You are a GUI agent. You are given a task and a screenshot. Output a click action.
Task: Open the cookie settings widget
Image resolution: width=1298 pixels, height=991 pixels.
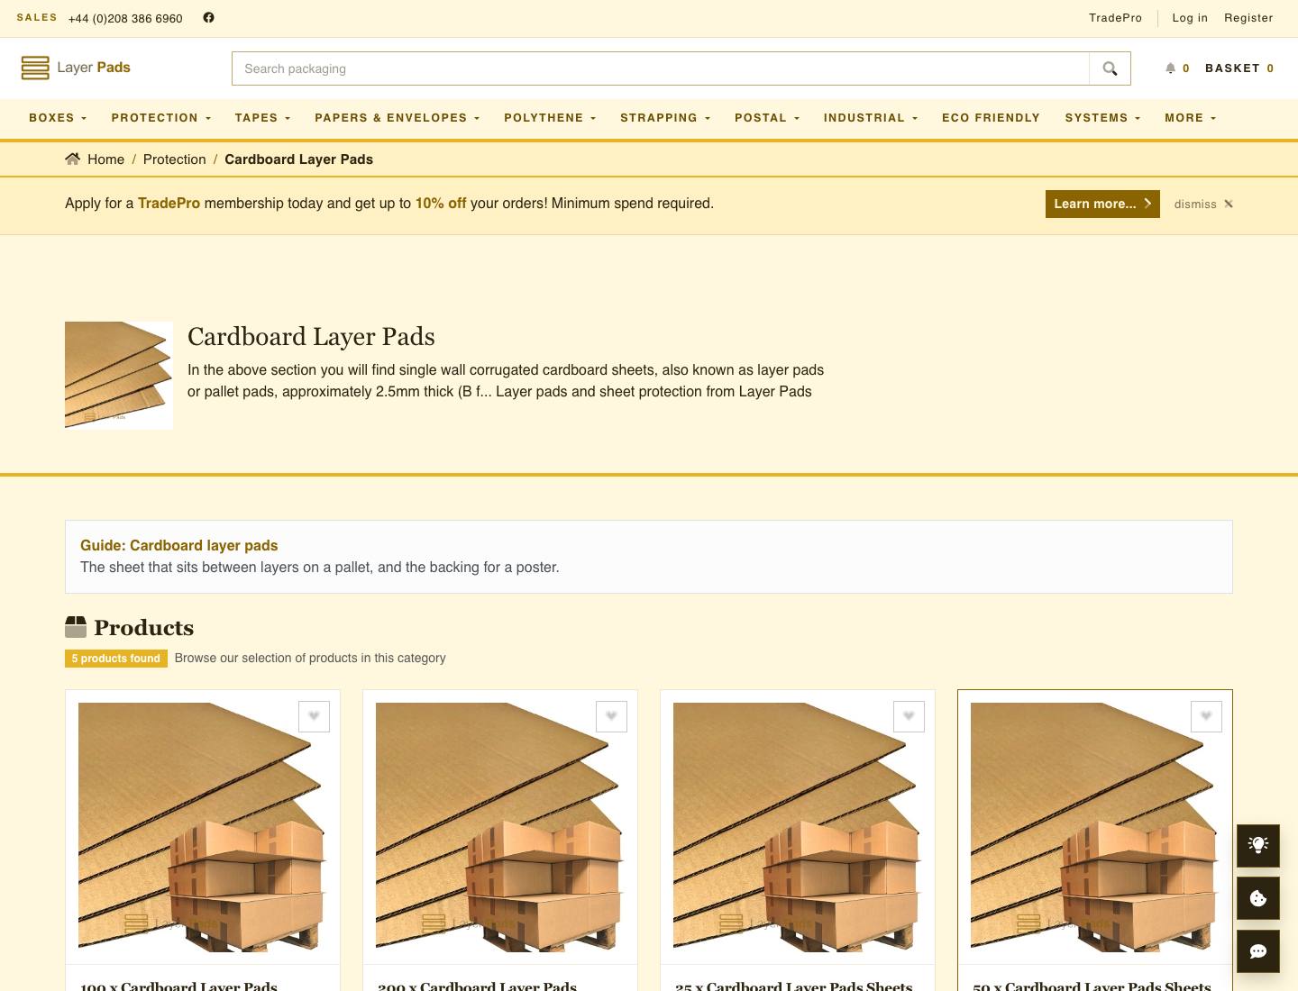1258,897
